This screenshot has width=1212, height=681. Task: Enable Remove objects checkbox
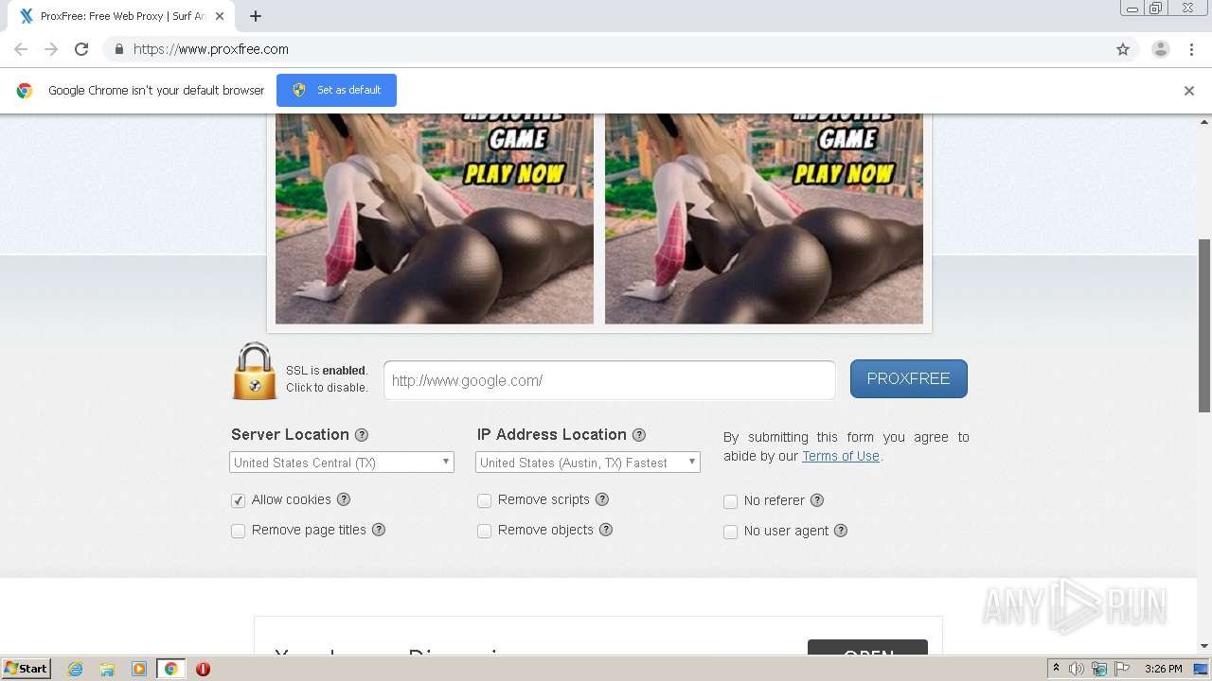(x=485, y=531)
